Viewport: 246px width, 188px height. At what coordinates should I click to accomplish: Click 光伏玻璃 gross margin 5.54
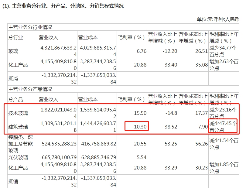pos(142,157)
